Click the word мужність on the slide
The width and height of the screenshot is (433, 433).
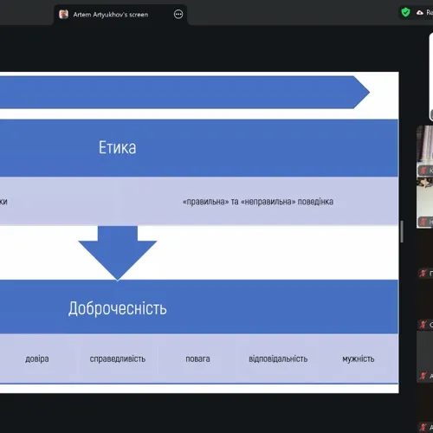pyautogui.click(x=359, y=359)
